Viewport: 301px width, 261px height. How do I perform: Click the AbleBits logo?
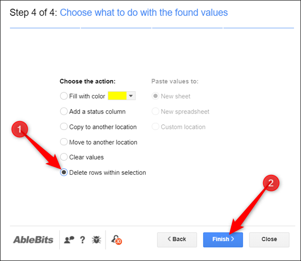33,240
